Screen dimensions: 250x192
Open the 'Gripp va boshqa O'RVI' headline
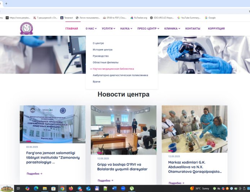point(122,167)
